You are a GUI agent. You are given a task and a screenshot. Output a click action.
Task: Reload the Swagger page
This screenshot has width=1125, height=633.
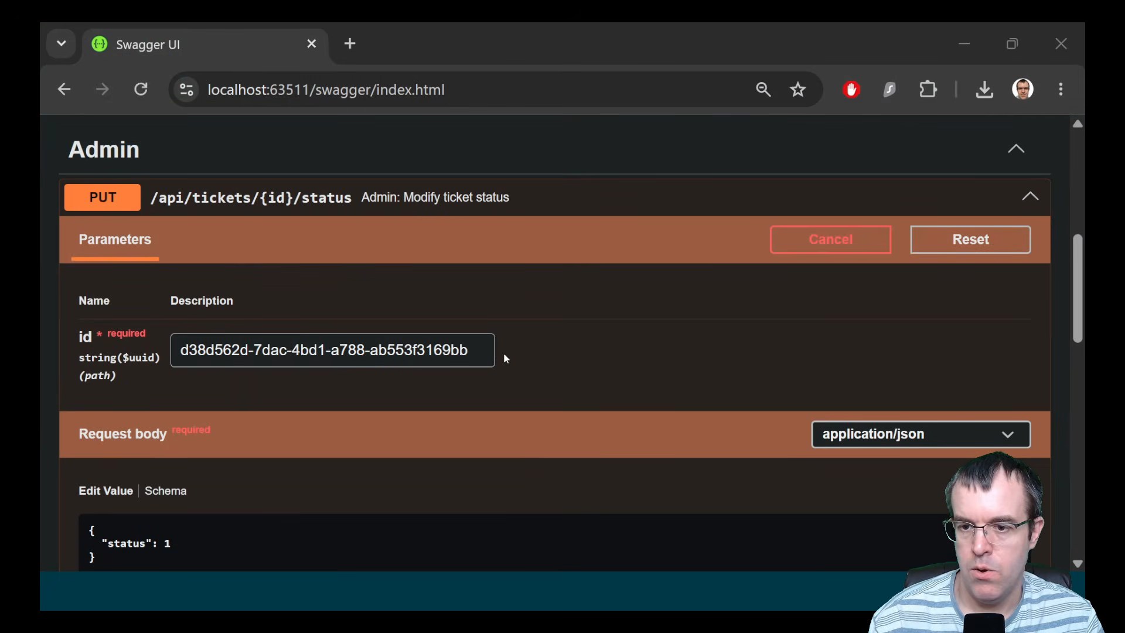pyautogui.click(x=141, y=89)
